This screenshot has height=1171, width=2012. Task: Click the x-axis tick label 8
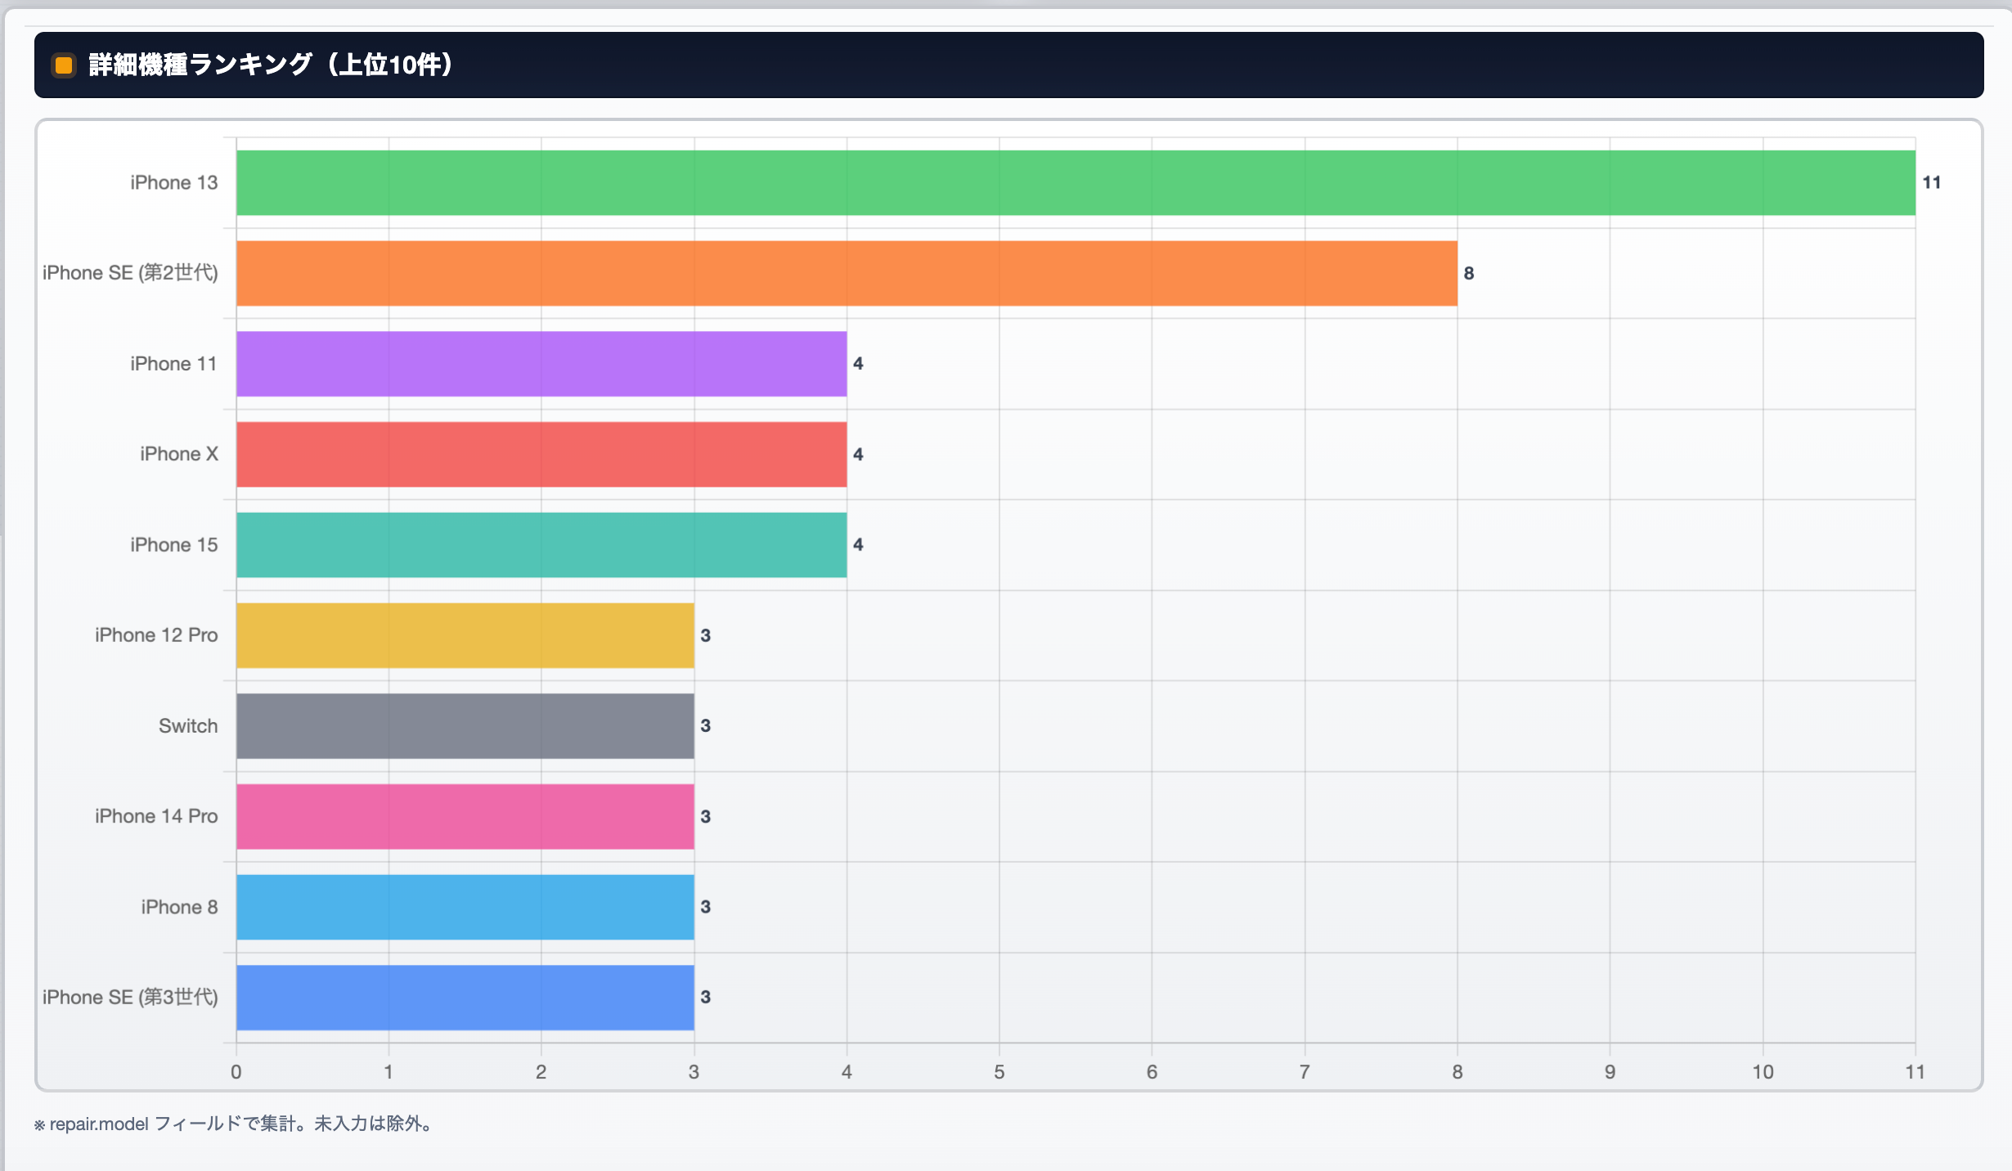(x=1457, y=1072)
